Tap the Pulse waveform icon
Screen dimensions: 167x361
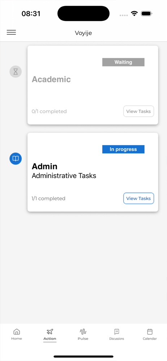click(83, 332)
